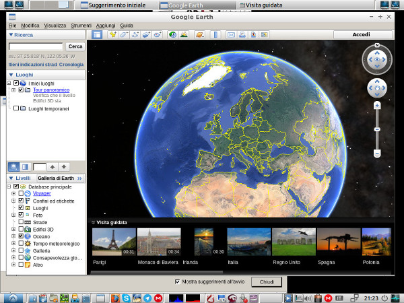This screenshot has width=404, height=303.
Task: Click the Accedi sign-in button
Action: point(363,34)
